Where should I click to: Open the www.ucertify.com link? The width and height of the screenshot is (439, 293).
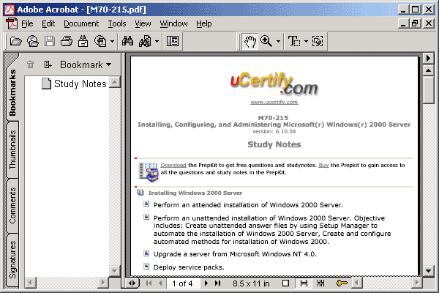[274, 102]
